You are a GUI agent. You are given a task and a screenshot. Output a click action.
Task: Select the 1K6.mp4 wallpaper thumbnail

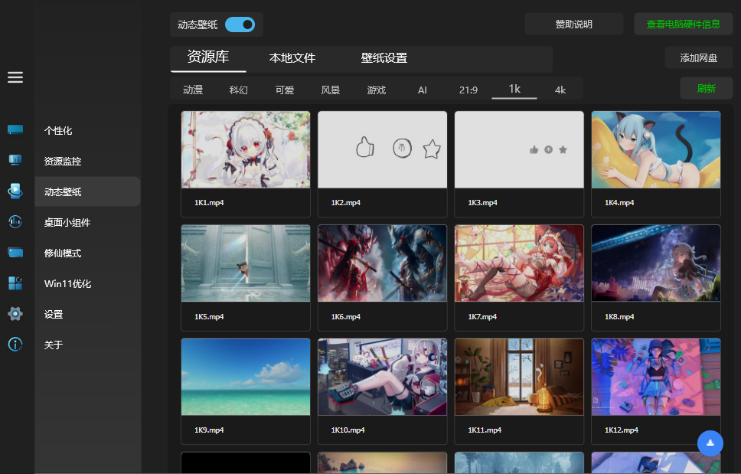(382, 263)
